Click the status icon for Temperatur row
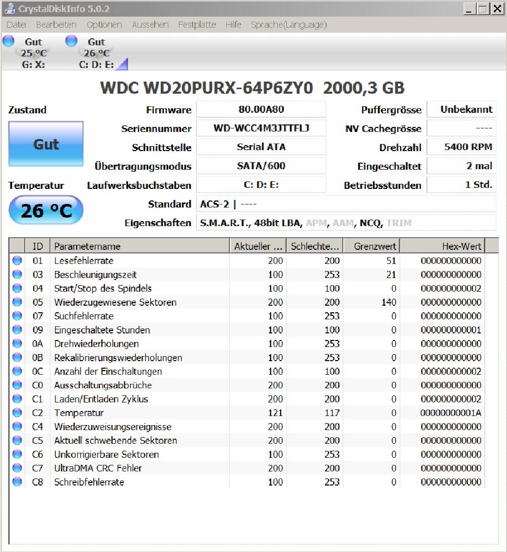This screenshot has height=552, width=507. [17, 412]
